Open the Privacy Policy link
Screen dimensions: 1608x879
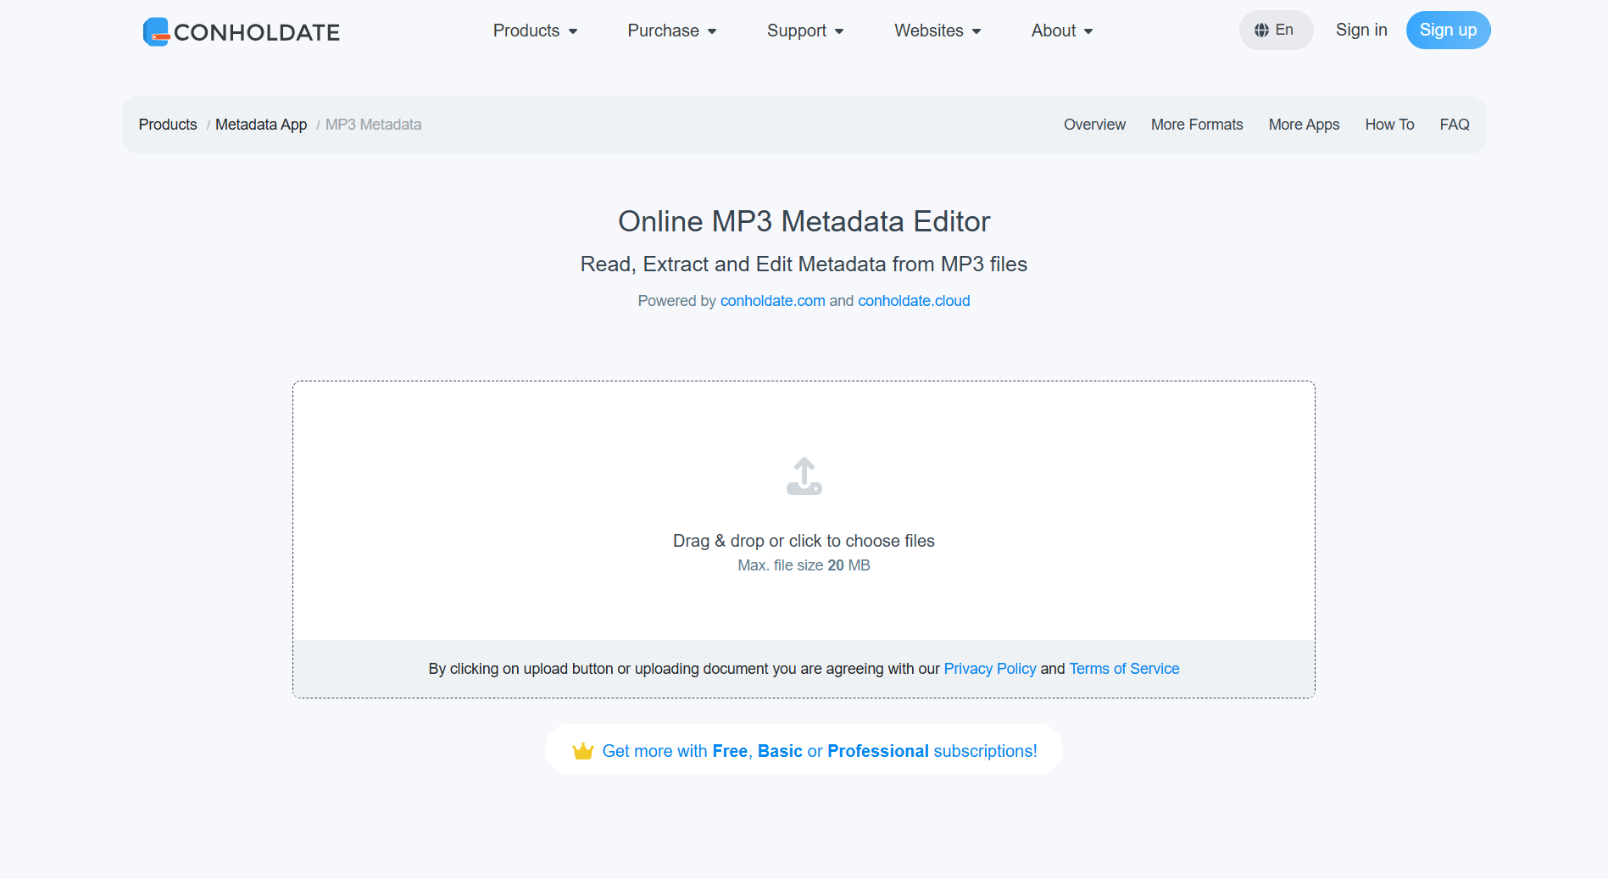pos(990,669)
